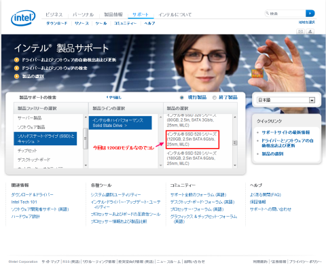Click the product family list scrollbar thumb
This screenshot has height=271, width=326.
coord(86,139)
